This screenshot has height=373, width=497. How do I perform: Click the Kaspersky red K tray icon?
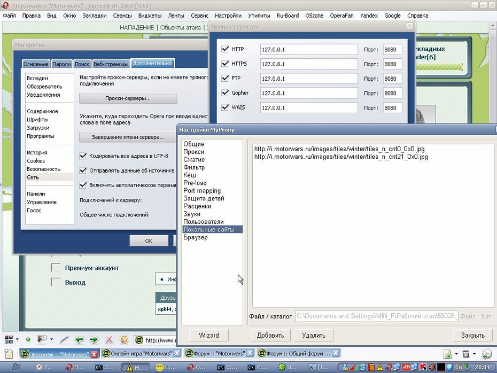[423, 367]
